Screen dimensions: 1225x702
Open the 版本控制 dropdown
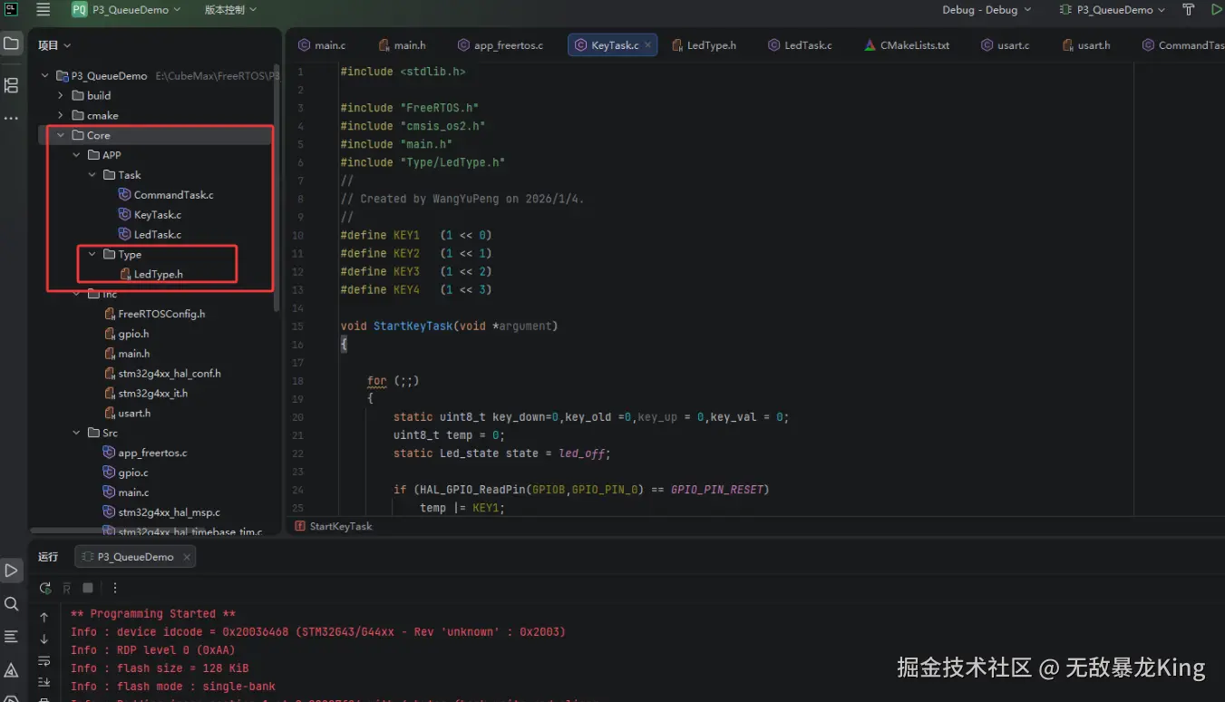coord(230,10)
